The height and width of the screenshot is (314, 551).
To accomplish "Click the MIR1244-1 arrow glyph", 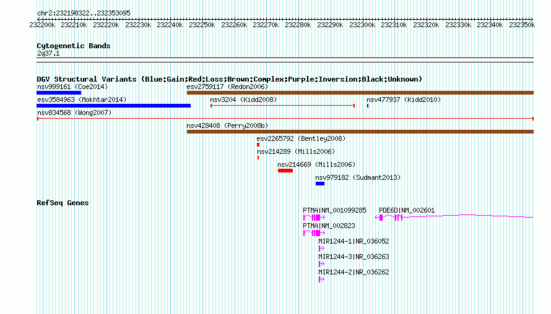I will (321, 248).
